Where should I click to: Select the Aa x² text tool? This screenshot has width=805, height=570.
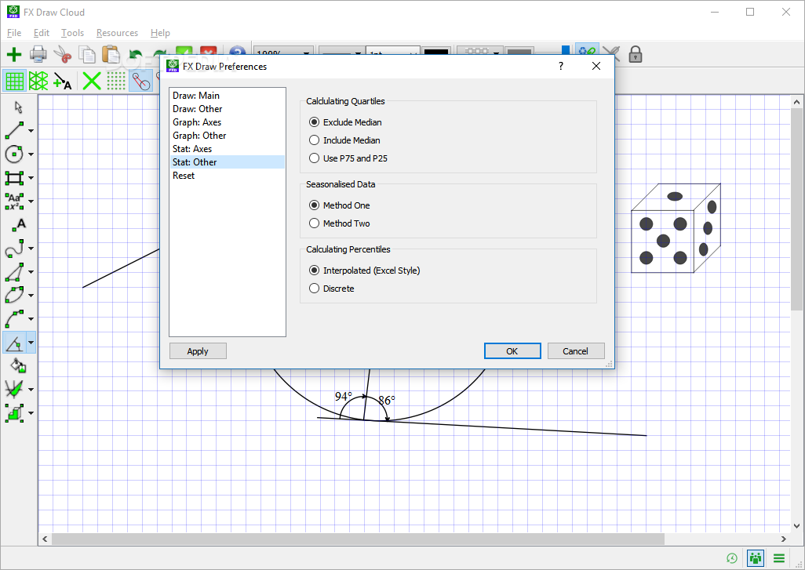[x=14, y=201]
